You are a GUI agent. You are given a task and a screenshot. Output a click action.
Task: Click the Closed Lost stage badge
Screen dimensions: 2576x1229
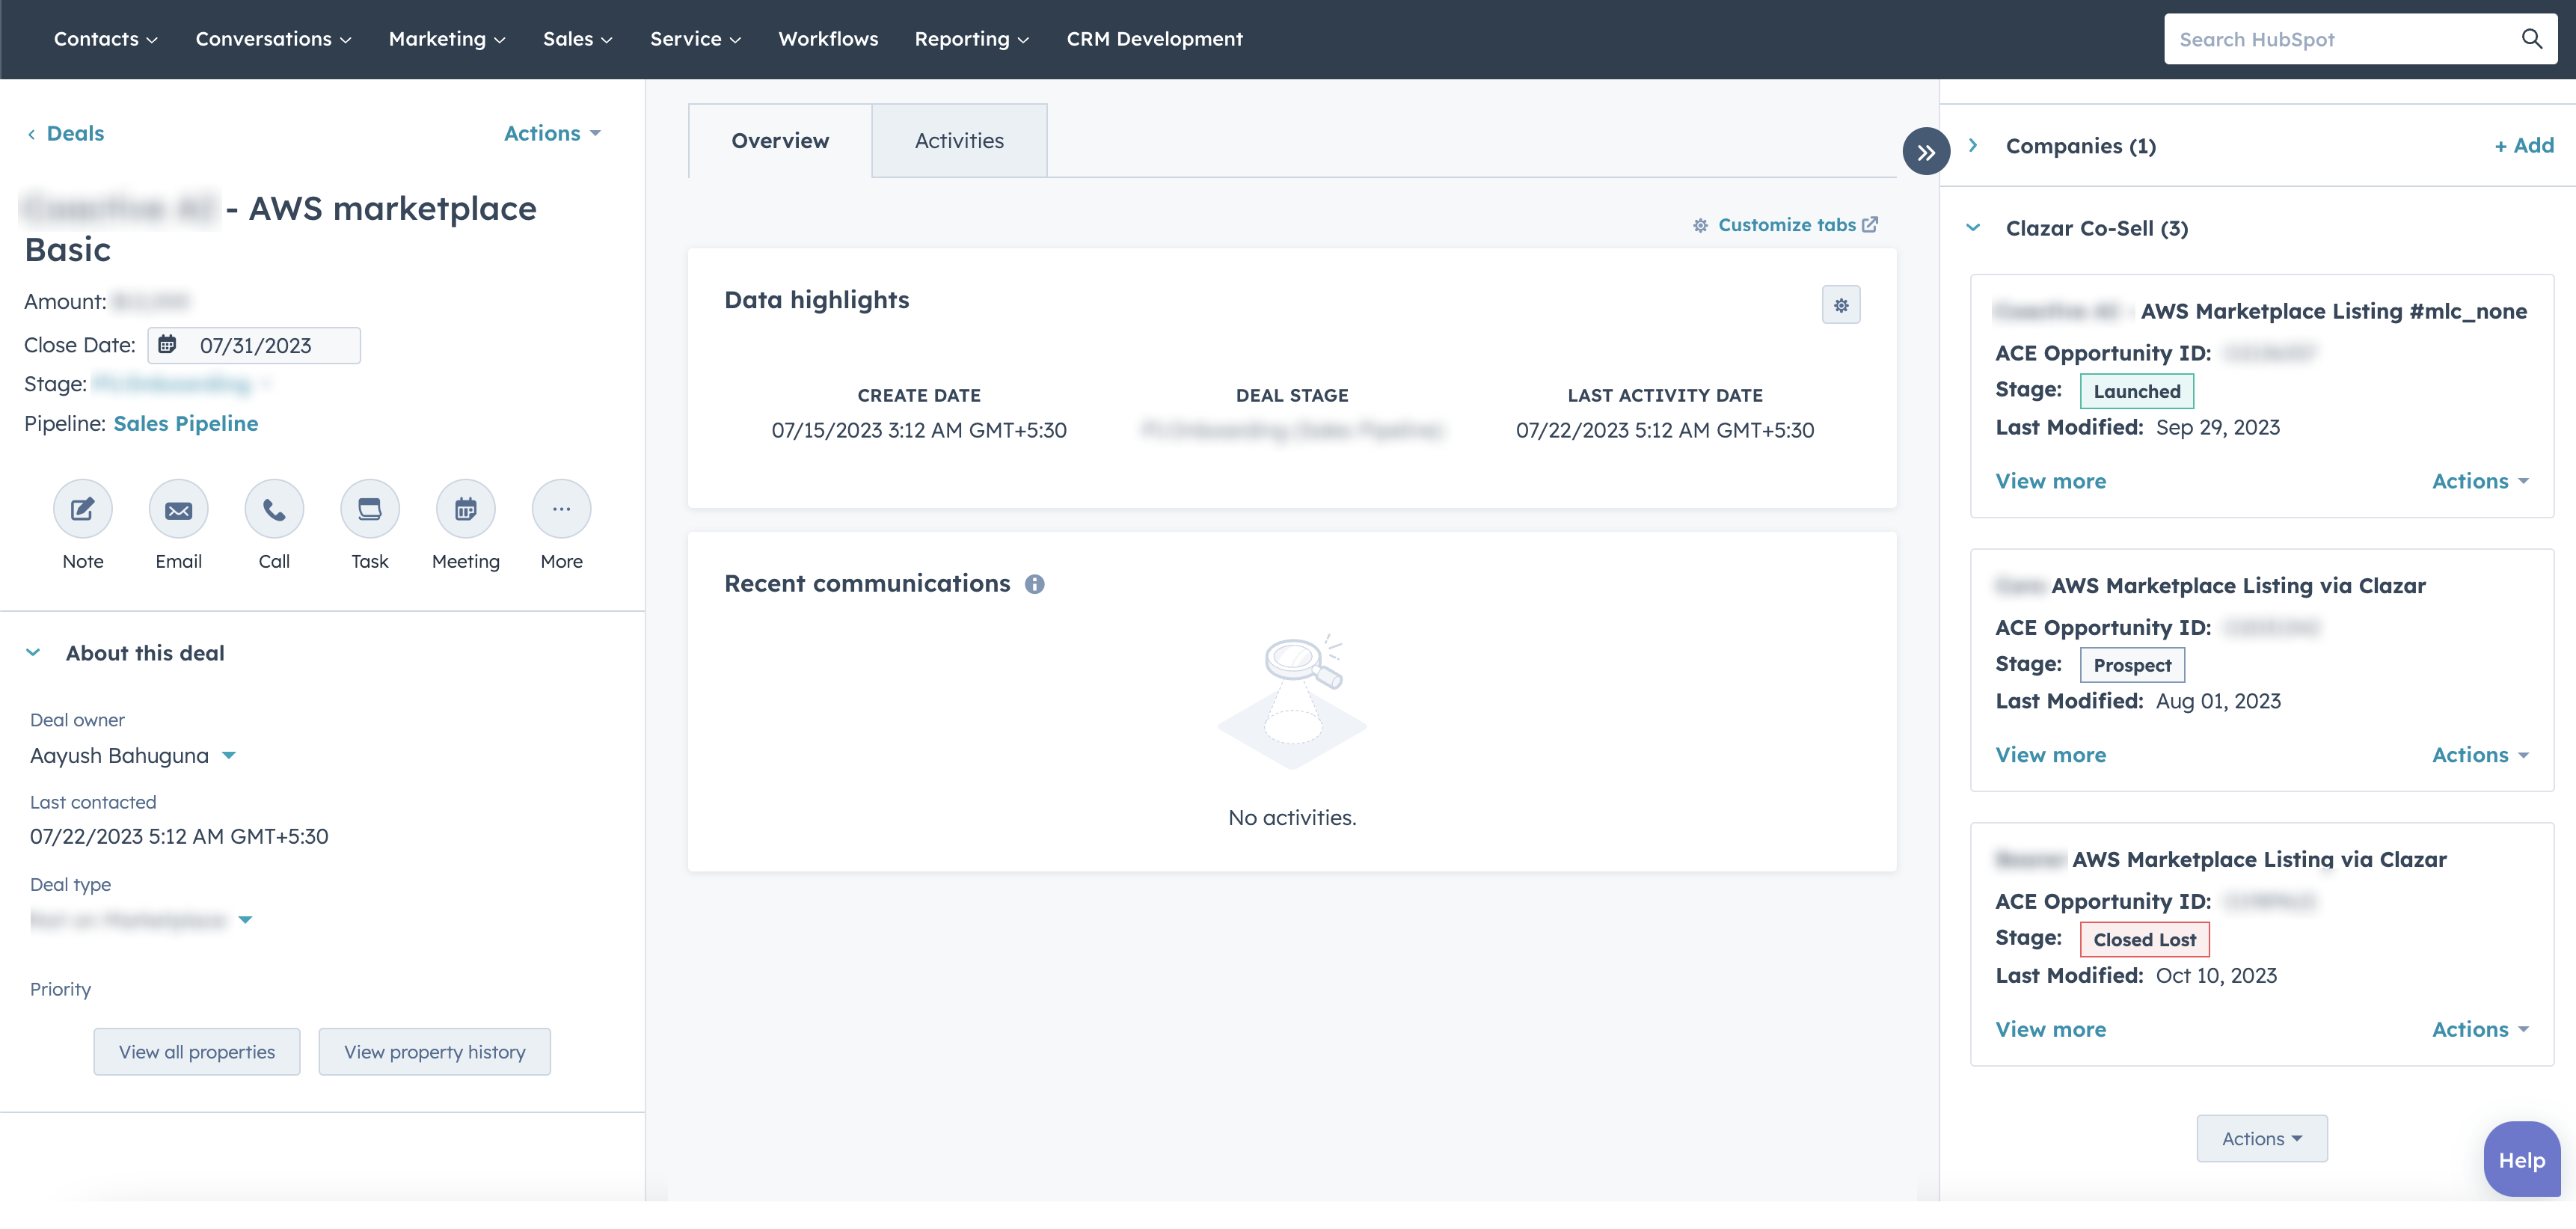[2144, 939]
